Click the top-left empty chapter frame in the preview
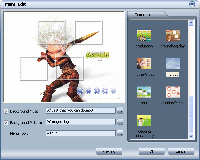This screenshot has width=200, height=160. point(52,32)
